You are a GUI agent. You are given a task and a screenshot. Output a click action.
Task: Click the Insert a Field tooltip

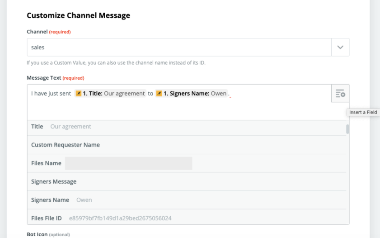[363, 112]
